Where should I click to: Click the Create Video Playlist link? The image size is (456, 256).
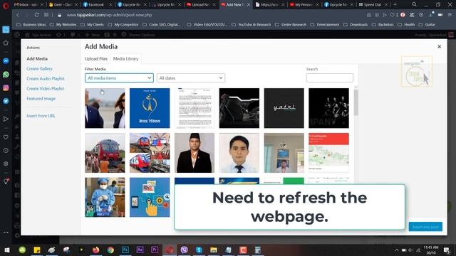pyautogui.click(x=45, y=88)
